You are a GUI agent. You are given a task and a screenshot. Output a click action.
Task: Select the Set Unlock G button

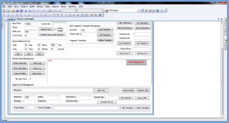(x=142, y=53)
